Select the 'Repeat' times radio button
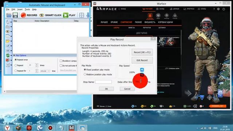The image size is (233, 131). point(16,65)
